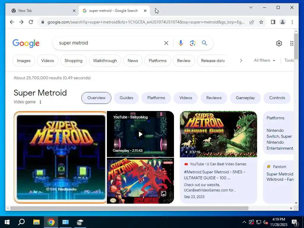Screen dimensions: 304x228
Task: Select the Platforms knowledge panel tab
Action: pos(156,98)
